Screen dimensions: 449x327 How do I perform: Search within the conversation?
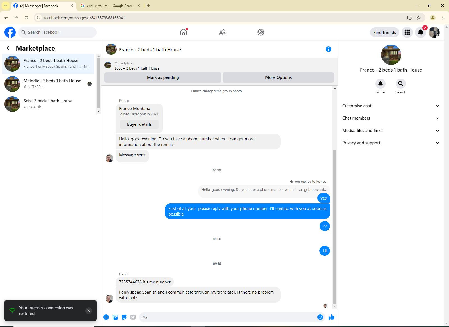[x=401, y=84]
